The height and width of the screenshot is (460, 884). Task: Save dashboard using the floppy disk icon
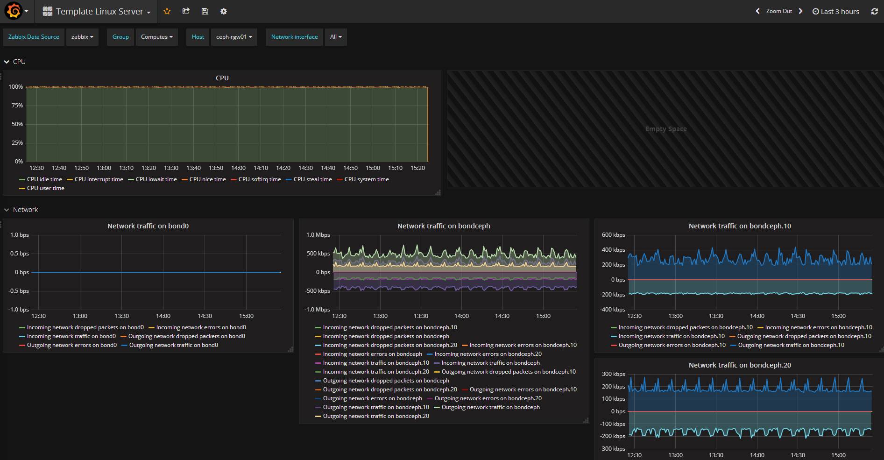205,11
